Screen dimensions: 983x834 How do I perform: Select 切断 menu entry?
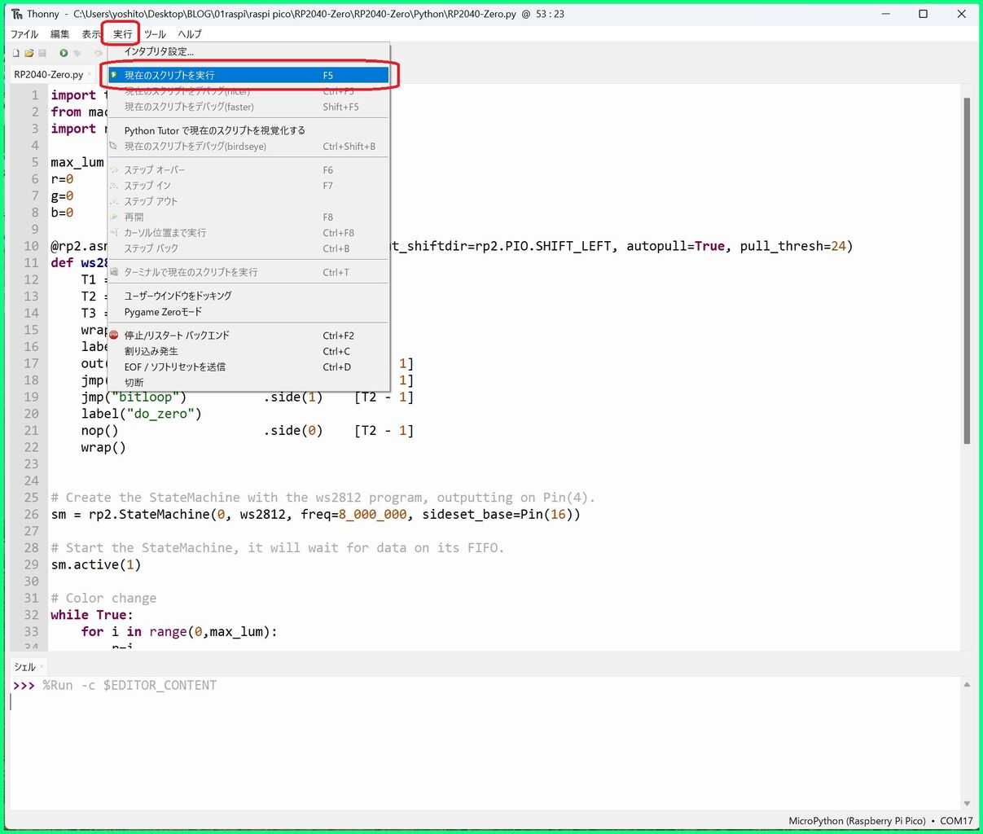point(249,383)
